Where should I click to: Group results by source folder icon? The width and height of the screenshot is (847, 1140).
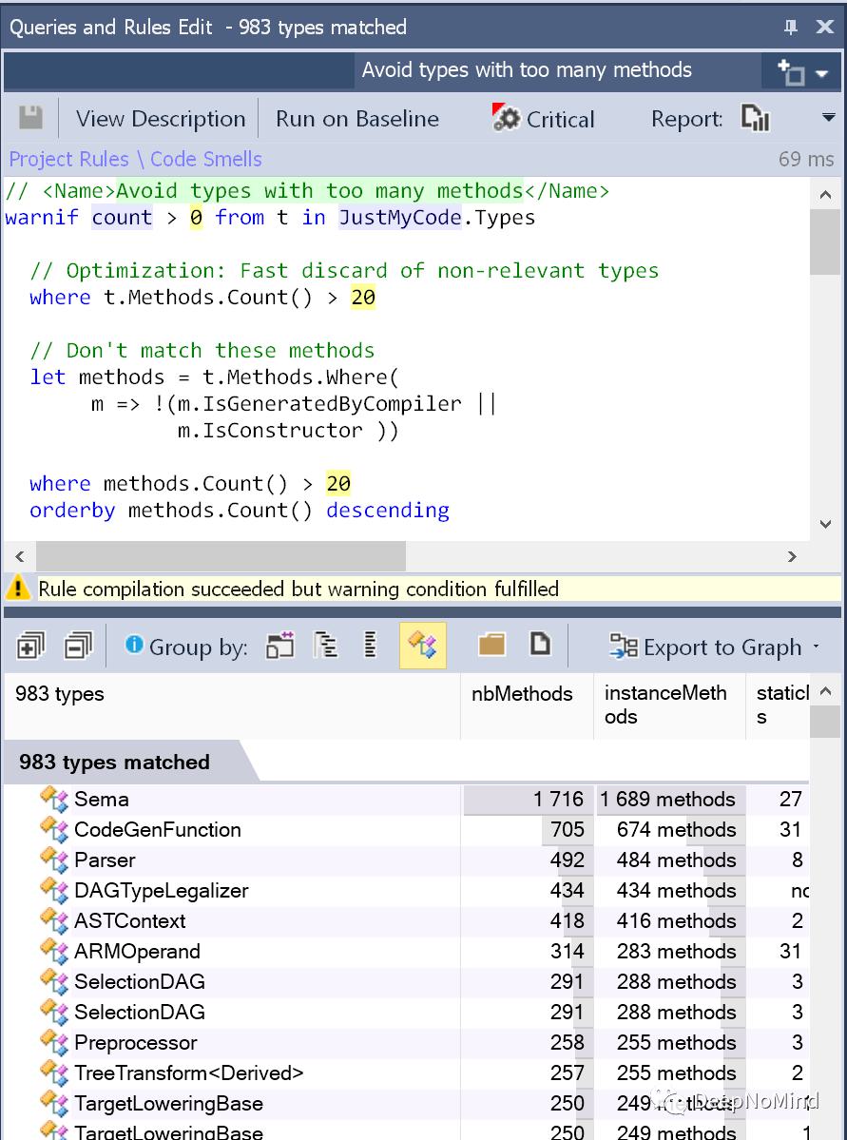pyautogui.click(x=491, y=644)
